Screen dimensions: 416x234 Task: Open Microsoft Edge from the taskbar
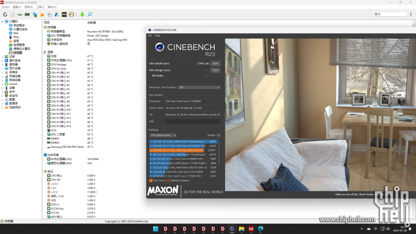(261, 229)
